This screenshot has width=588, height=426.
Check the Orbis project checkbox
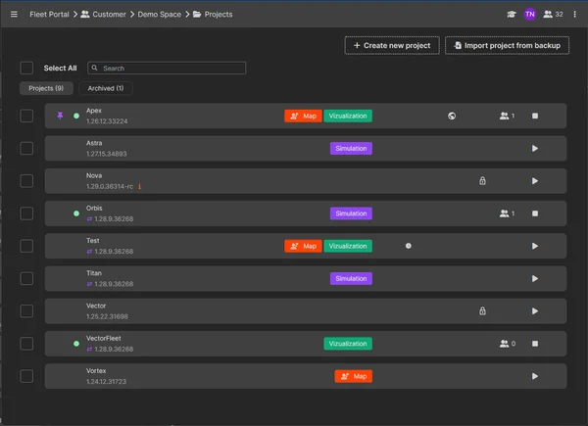(x=26, y=213)
